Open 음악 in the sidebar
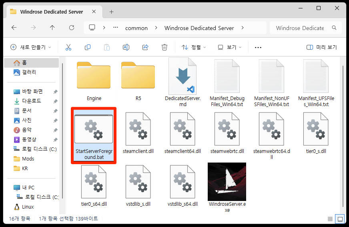Screen dimensions: 349x227 click(x=31, y=130)
